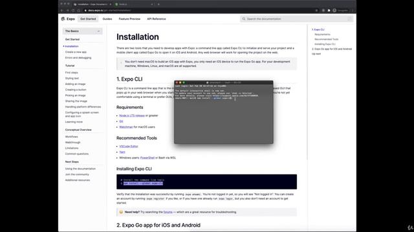Open Installation in the sidebar

pyautogui.click(x=72, y=46)
